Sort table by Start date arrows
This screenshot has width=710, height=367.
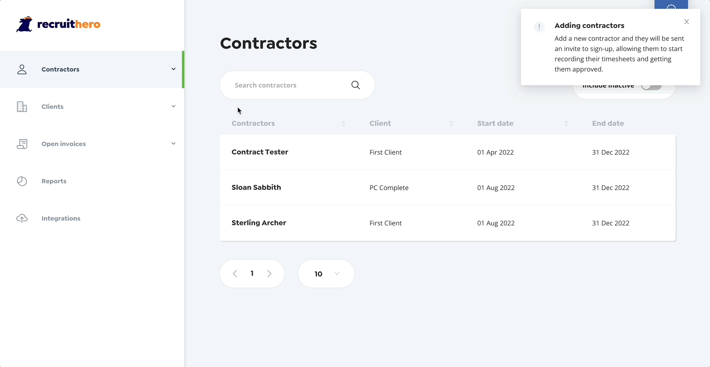(566, 123)
